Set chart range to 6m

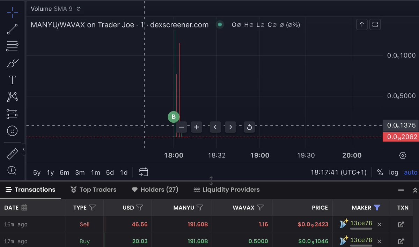[64, 172]
